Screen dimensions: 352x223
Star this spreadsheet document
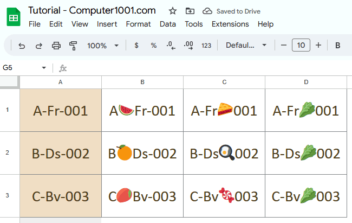point(173,11)
